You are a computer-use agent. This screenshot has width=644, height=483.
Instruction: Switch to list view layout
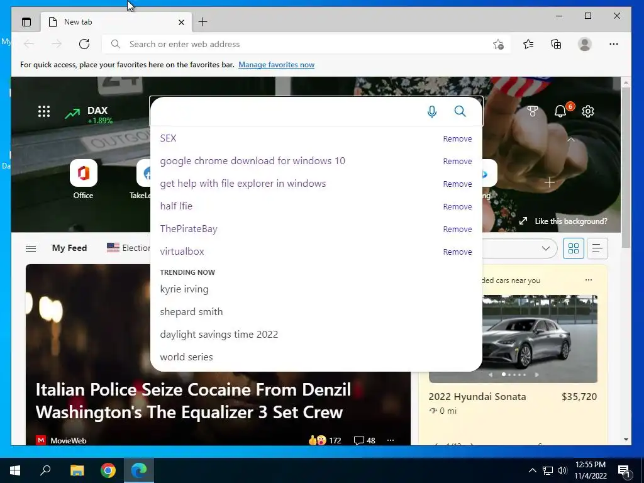coord(597,248)
